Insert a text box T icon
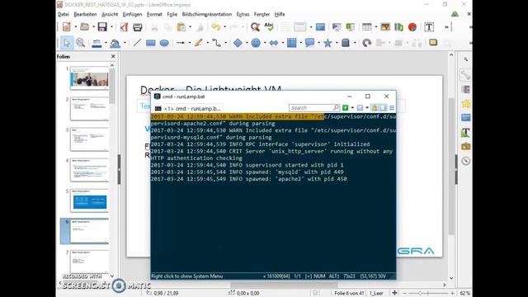The width and height of the screenshot is (528, 297). (429, 27)
